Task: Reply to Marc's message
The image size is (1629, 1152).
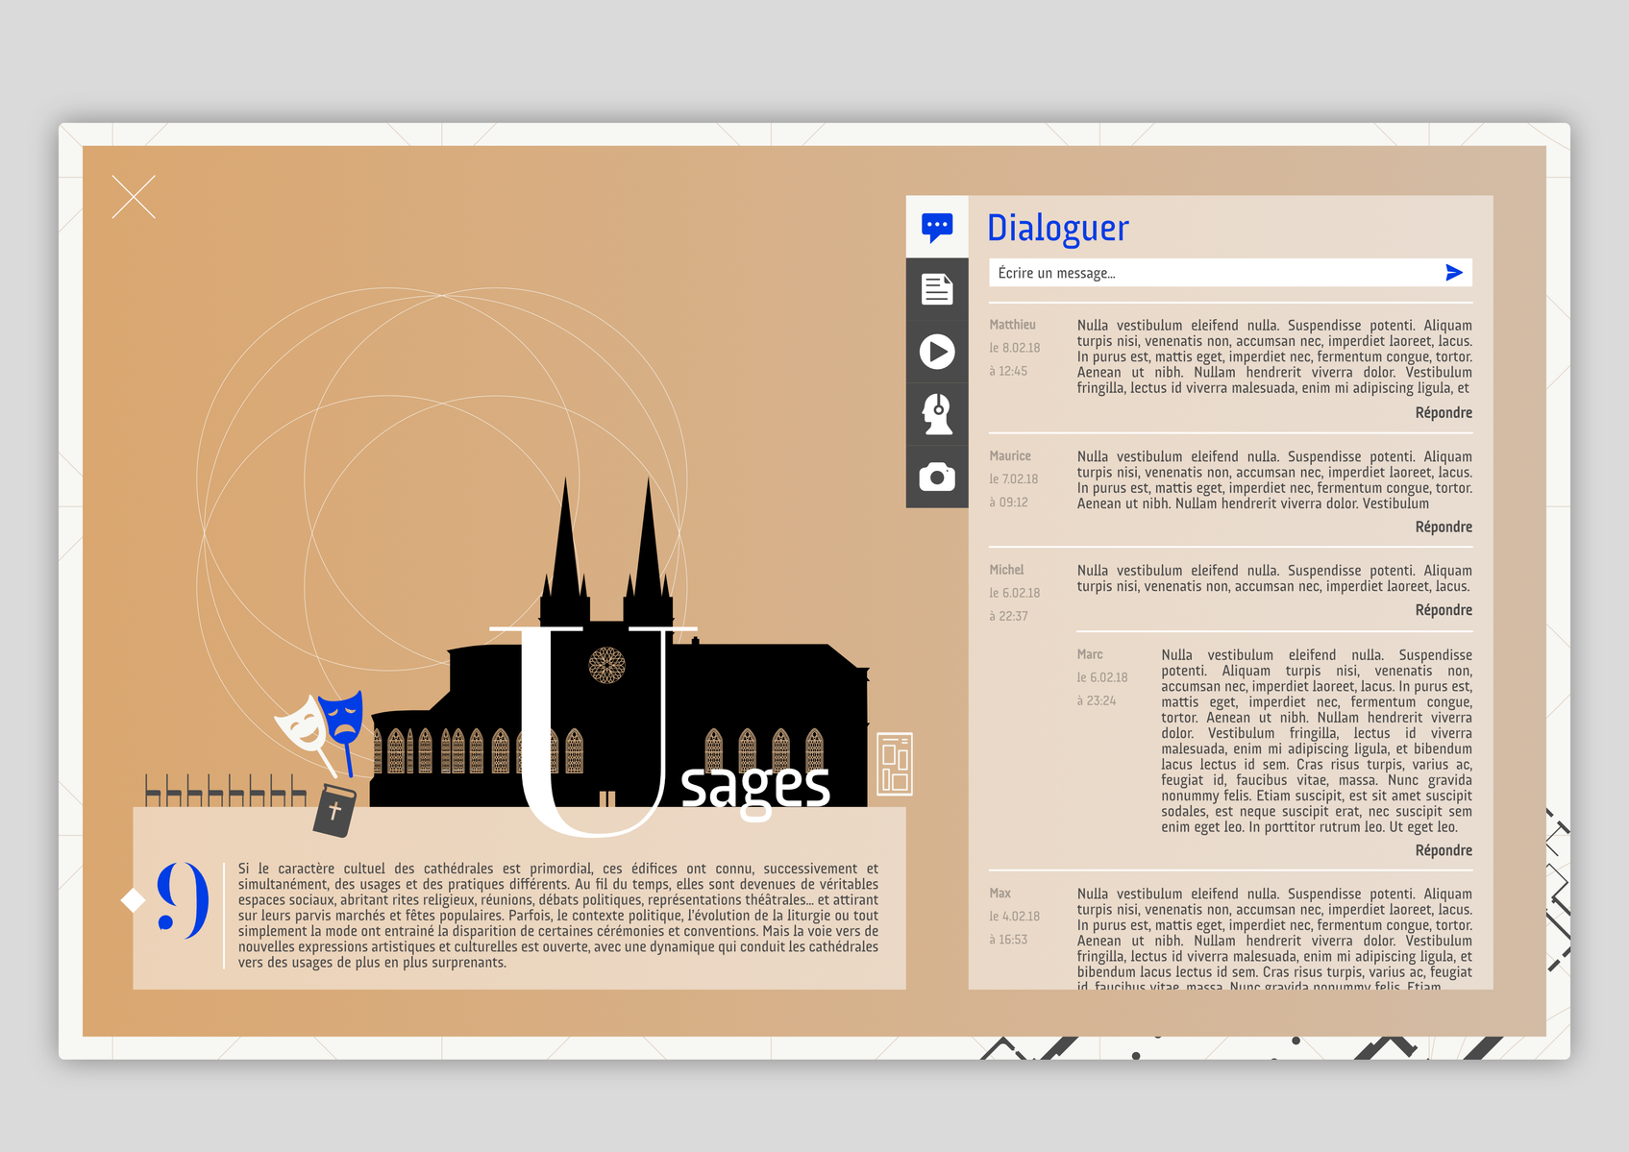Action: pyautogui.click(x=1444, y=850)
